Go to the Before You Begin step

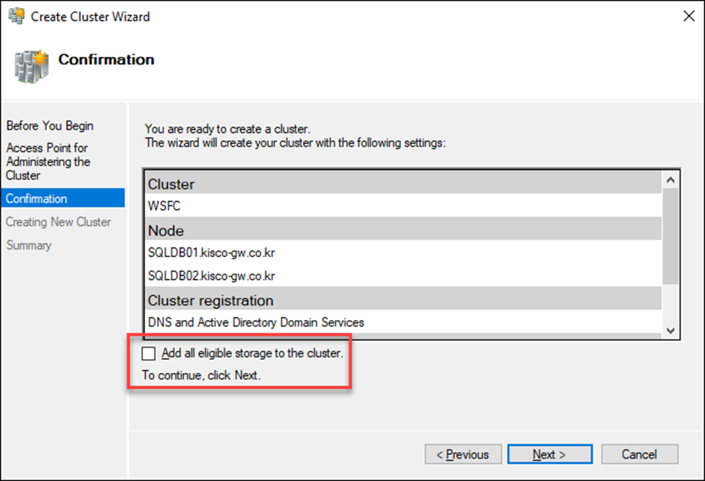click(x=50, y=125)
